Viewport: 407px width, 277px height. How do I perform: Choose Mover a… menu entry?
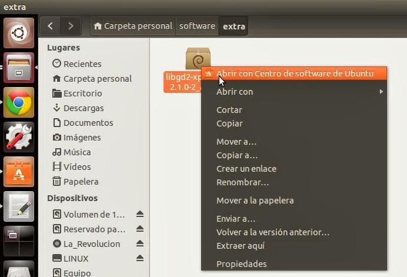294,142
